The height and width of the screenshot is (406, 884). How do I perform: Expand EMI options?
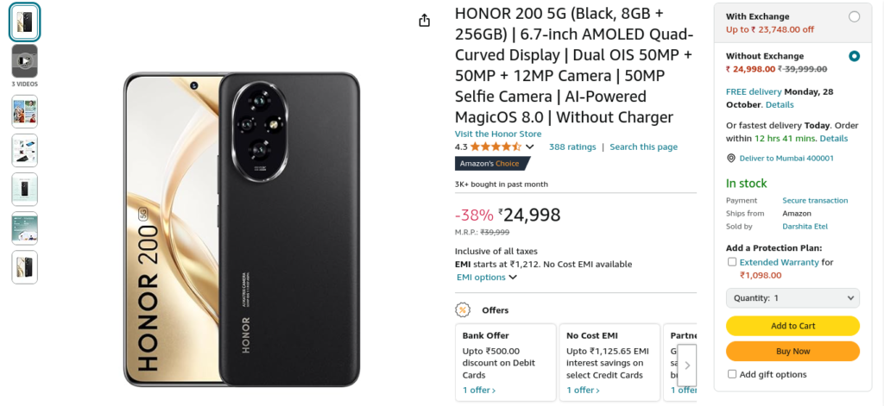(487, 277)
